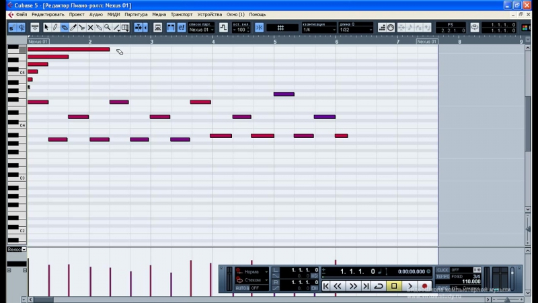This screenshot has height=303, width=538.
Task: Open the Nexus 01 part list dropdown
Action: pyautogui.click(x=201, y=30)
